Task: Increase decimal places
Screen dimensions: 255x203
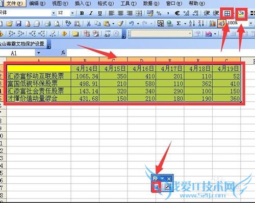Action: coord(186,13)
